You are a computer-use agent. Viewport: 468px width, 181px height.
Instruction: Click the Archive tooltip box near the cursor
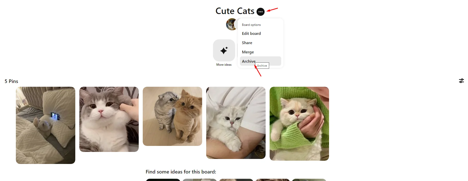tap(262, 66)
